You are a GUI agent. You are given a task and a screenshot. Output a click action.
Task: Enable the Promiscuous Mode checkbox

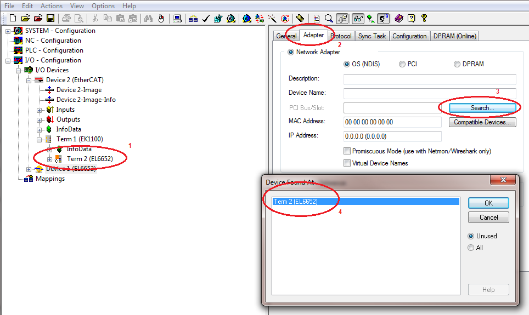347,151
